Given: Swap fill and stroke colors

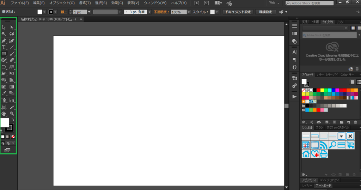Looking at the screenshot, I should [13, 120].
